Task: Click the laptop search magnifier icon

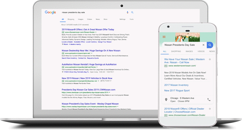Action: (x=132, y=12)
